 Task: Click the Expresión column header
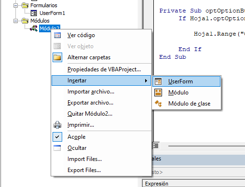click(x=194, y=184)
